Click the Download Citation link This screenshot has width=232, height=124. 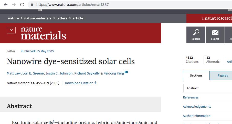(81, 83)
